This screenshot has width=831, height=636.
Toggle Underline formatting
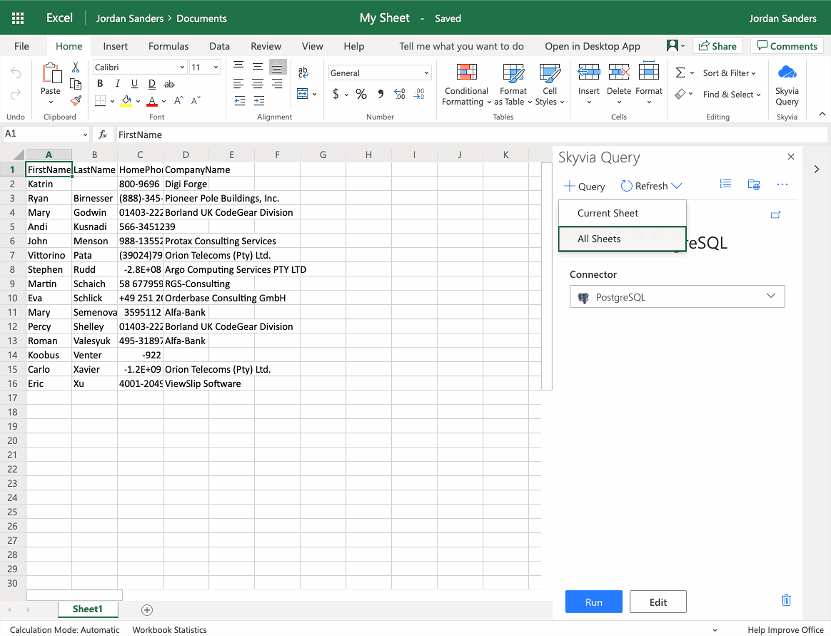(x=134, y=84)
